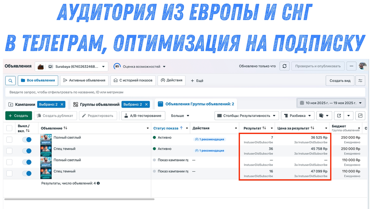Click the refresh data icon
This screenshot has height=209, width=372.
point(285,66)
